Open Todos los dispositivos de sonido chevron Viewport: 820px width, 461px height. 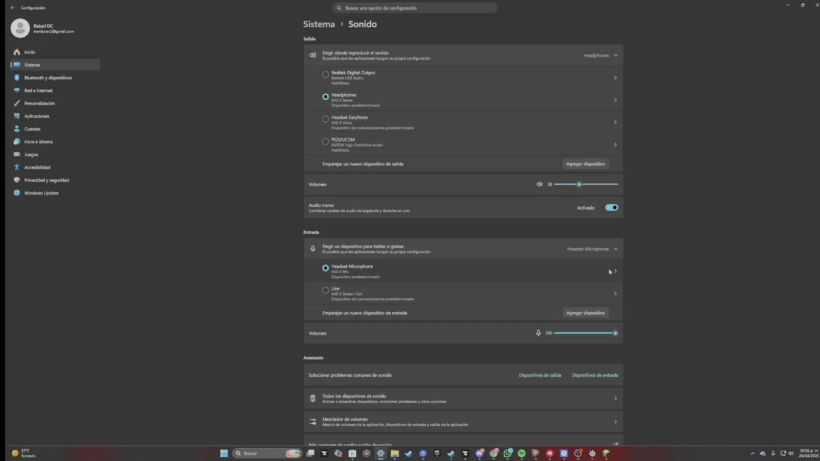pos(616,398)
